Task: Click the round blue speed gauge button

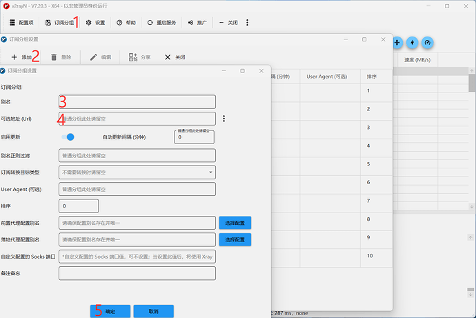Action: (x=428, y=43)
